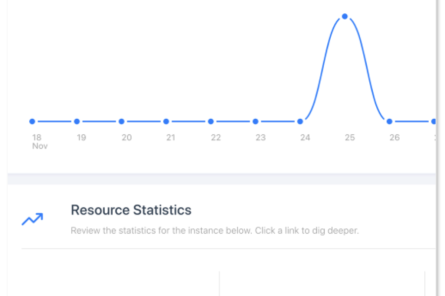Click the data point for the 24th
This screenshot has width=445, height=296.
[x=300, y=121]
